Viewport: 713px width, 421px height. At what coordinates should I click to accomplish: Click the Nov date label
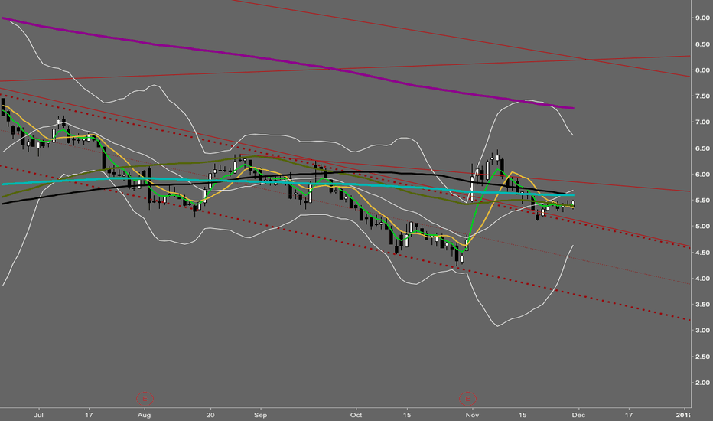473,415
